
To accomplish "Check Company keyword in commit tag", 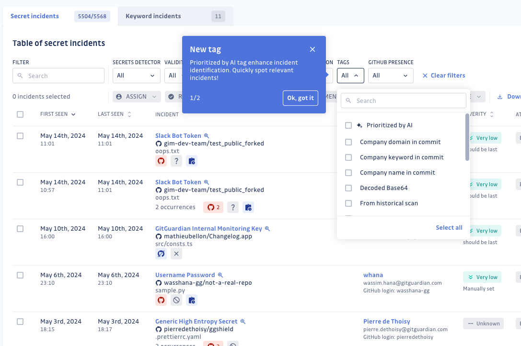I will [x=348, y=157].
